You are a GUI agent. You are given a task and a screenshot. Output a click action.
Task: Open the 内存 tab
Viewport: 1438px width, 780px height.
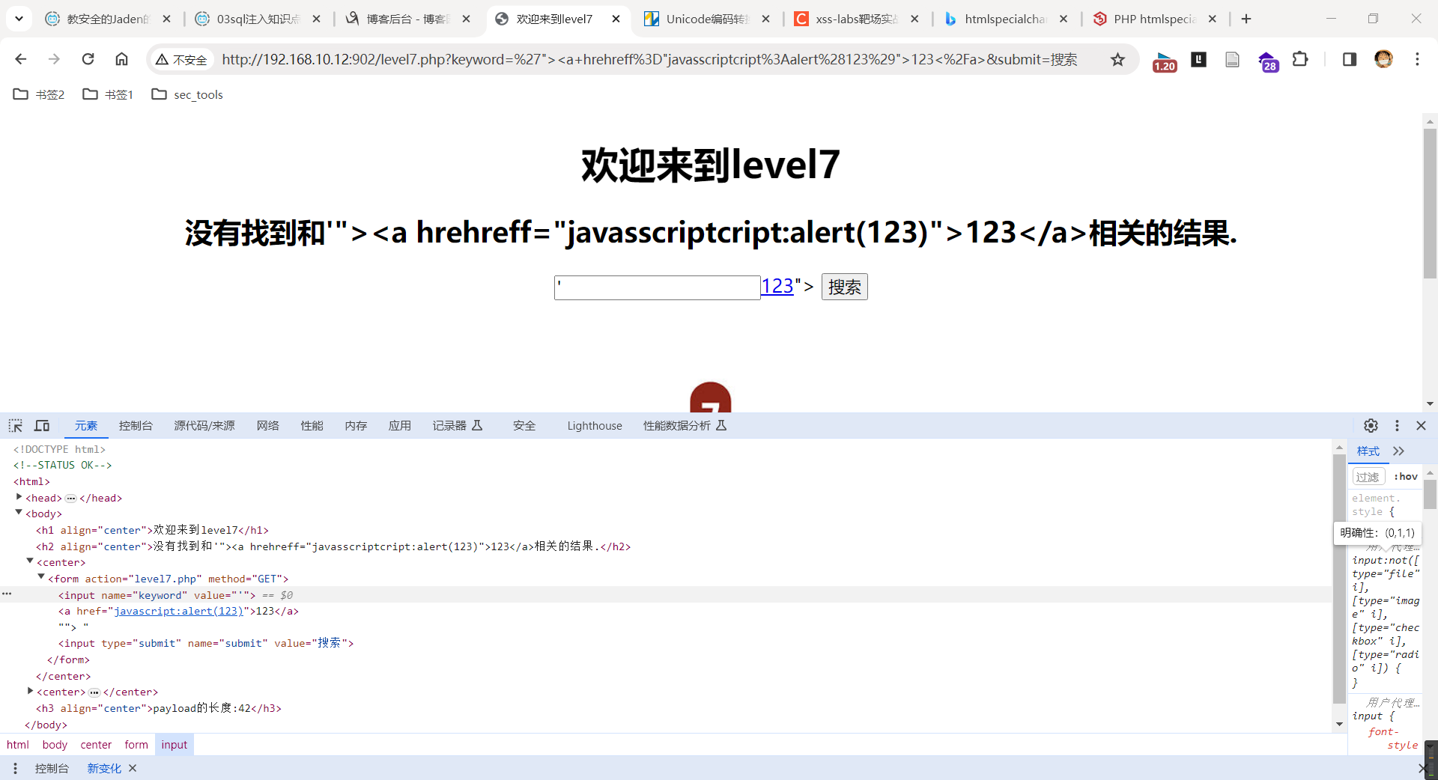[356, 425]
